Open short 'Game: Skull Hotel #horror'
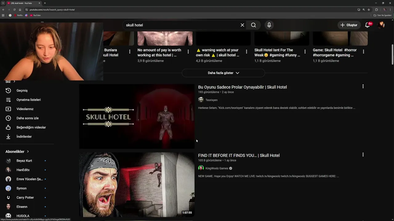 pyautogui.click(x=335, y=52)
